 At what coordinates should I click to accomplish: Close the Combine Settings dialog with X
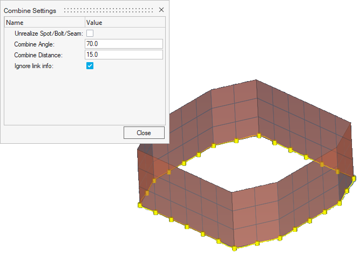(x=161, y=10)
